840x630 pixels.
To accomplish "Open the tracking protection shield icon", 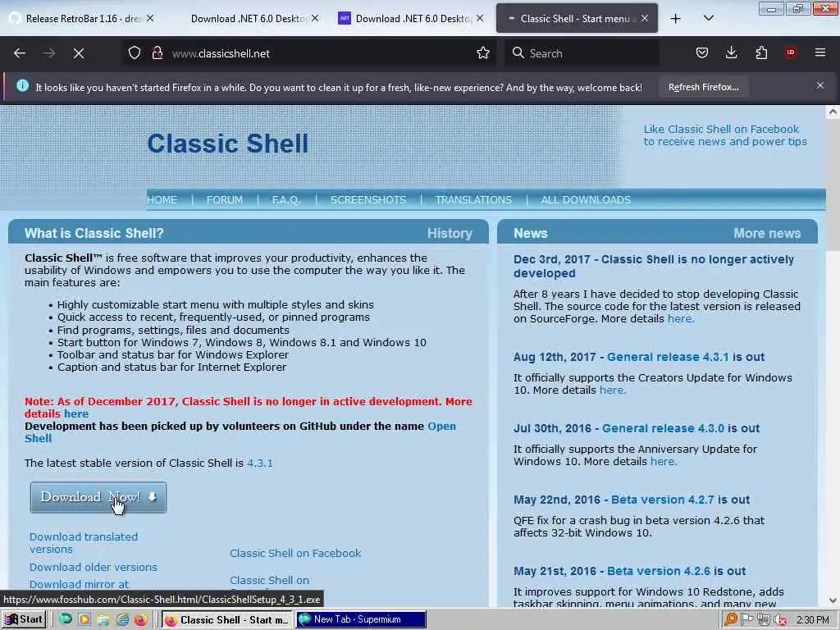I will point(135,53).
